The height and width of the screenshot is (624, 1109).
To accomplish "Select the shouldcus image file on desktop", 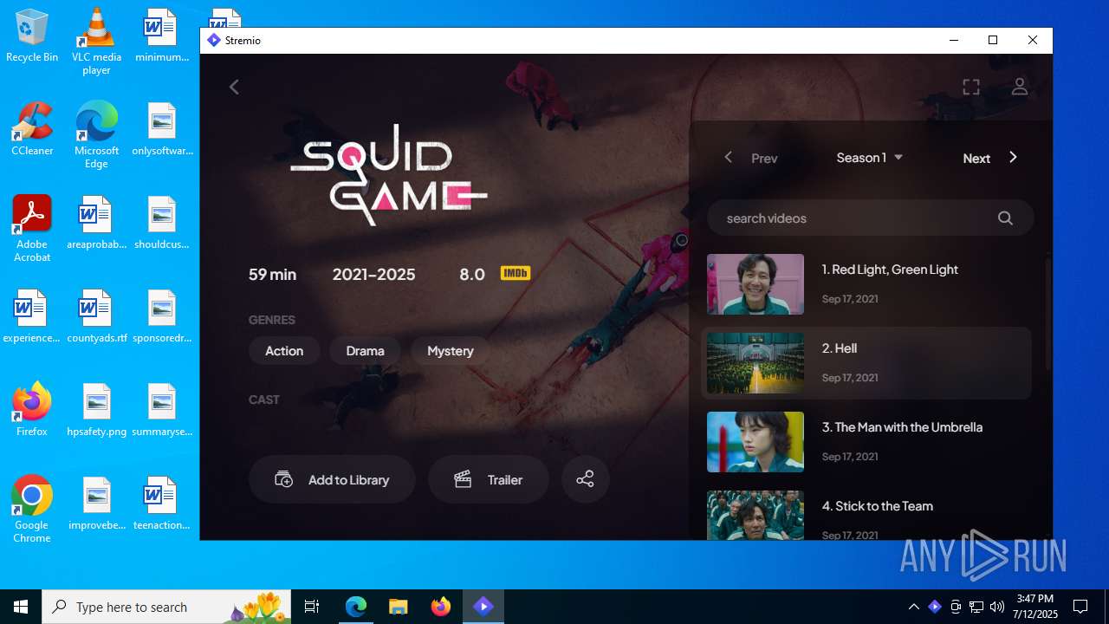I will pyautogui.click(x=162, y=222).
